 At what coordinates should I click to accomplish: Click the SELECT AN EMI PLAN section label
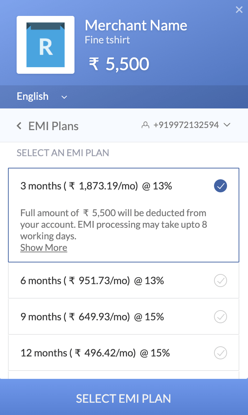62,153
